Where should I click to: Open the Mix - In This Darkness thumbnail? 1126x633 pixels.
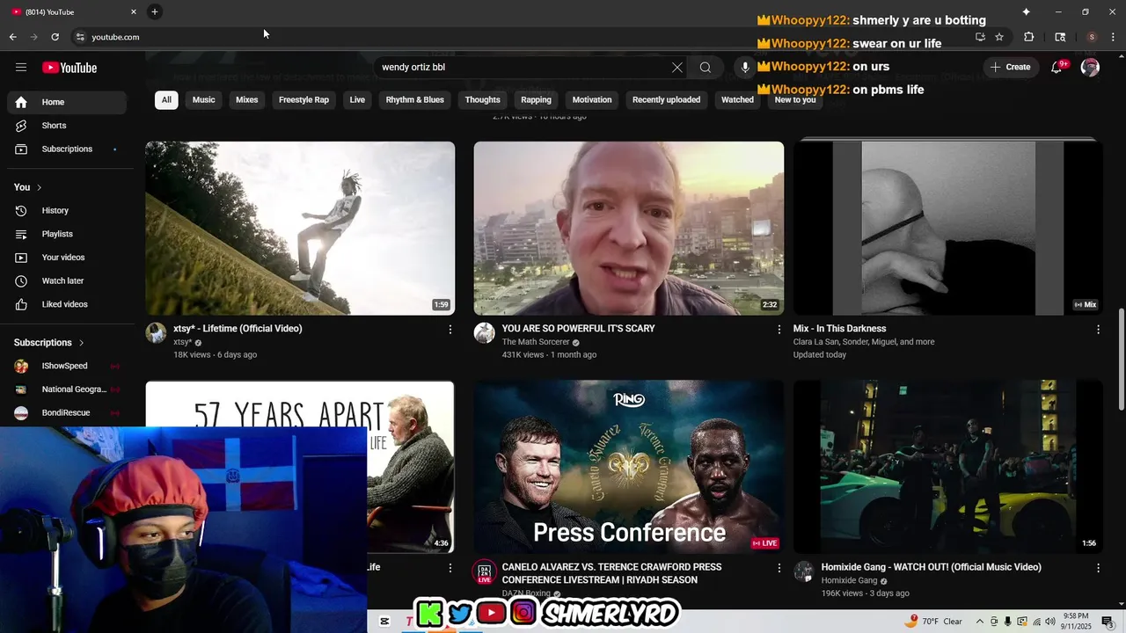point(947,227)
